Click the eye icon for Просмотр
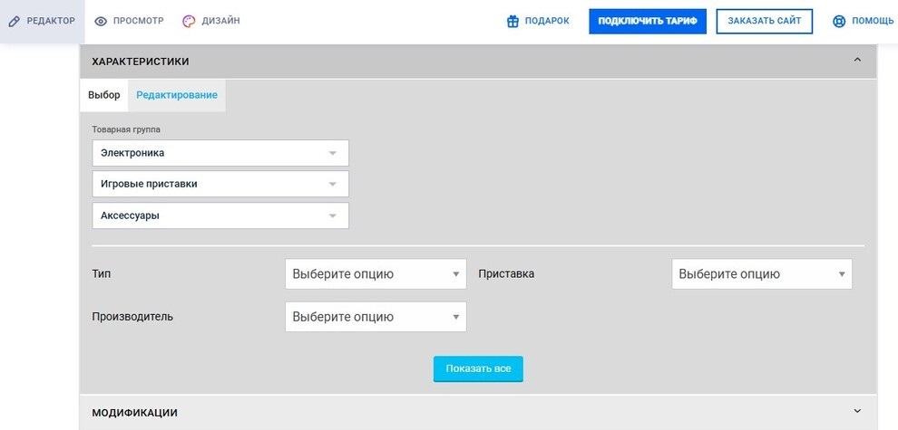 click(101, 21)
